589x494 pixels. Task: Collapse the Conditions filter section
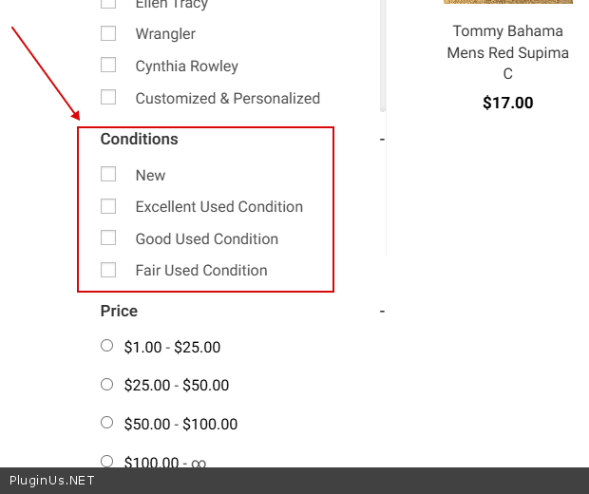pyautogui.click(x=382, y=140)
